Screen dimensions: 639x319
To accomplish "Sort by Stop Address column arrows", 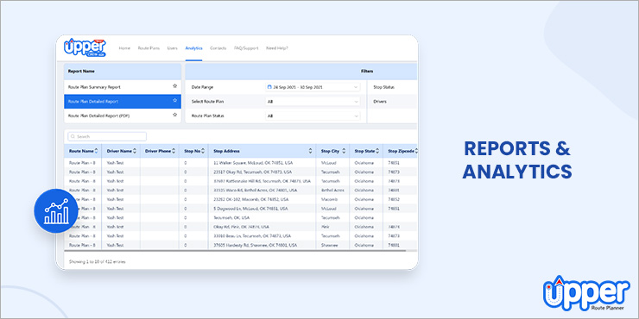I will click(x=311, y=151).
